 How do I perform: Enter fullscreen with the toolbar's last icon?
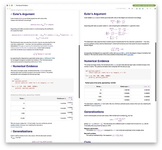pyautogui.click(x=155, y=9)
